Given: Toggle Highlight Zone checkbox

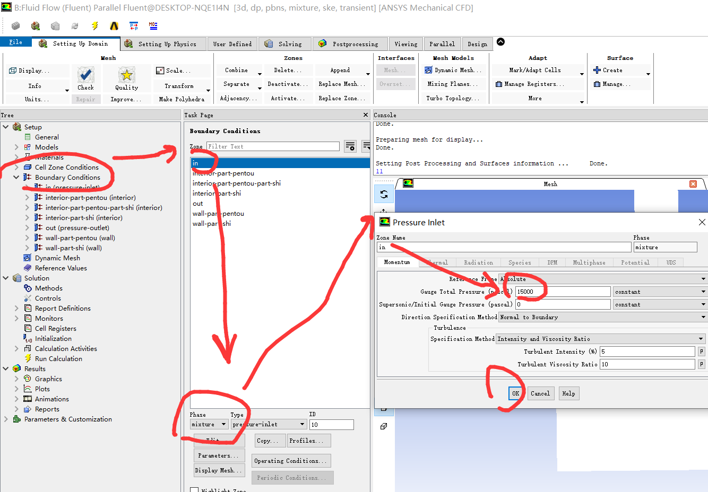Looking at the screenshot, I should pos(194,490).
